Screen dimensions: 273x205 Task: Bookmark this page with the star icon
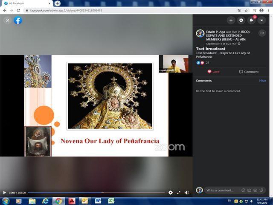[x=246, y=10]
